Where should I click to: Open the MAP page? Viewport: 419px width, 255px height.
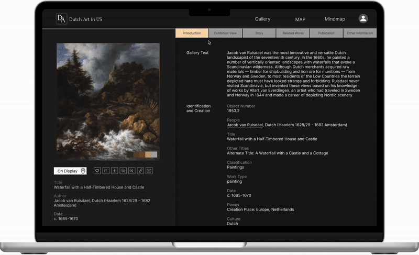point(300,19)
